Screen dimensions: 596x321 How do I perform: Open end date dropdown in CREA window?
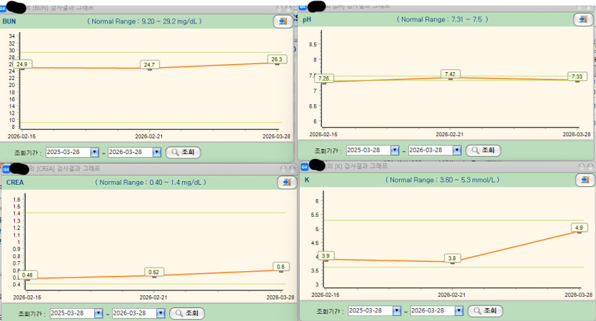pyautogui.click(x=161, y=313)
